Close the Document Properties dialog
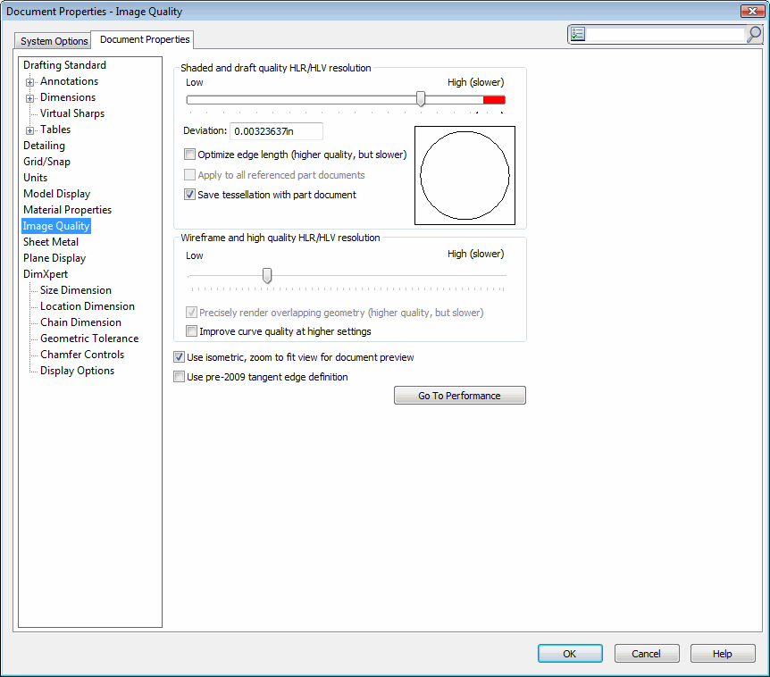Image resolution: width=770 pixels, height=677 pixels. coord(752,11)
